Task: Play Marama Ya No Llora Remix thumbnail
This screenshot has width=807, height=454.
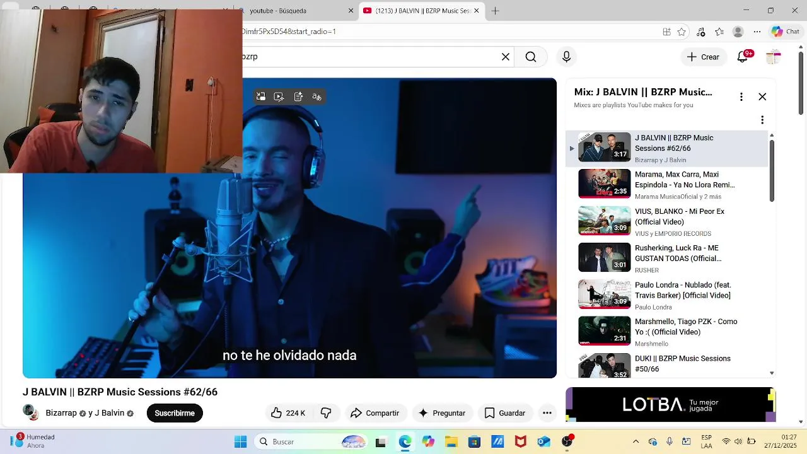Action: (604, 183)
